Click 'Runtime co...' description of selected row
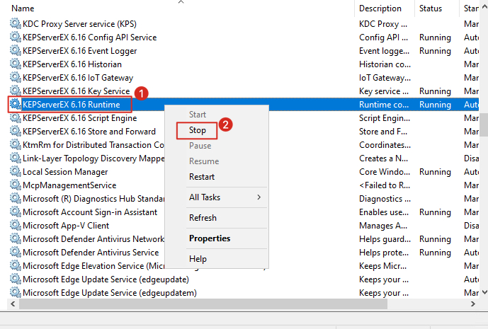Viewport: 488px width, 329px height. tap(384, 105)
